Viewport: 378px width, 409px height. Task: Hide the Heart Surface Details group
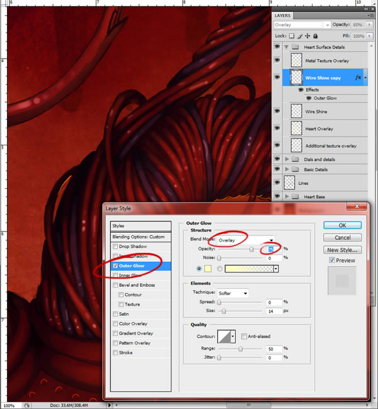(x=277, y=47)
